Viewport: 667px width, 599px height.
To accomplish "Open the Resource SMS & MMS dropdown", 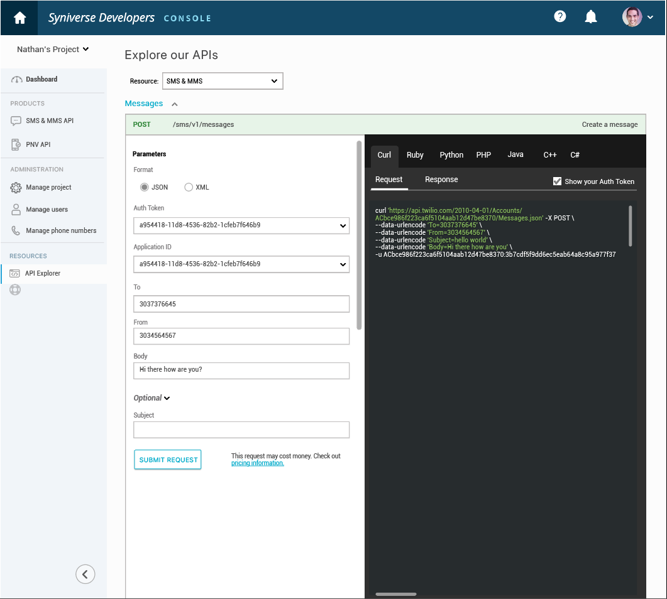I will click(x=223, y=81).
